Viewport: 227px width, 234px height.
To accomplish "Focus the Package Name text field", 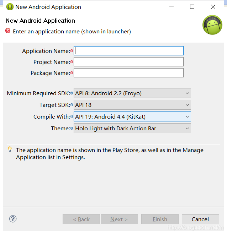I will point(128,73).
